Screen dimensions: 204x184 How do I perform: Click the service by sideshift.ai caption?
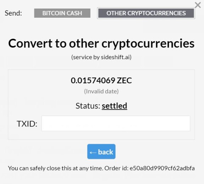point(101,57)
